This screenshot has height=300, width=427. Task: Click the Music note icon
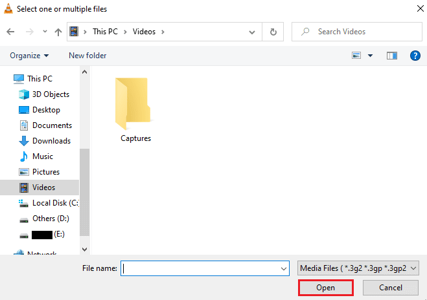click(x=24, y=156)
